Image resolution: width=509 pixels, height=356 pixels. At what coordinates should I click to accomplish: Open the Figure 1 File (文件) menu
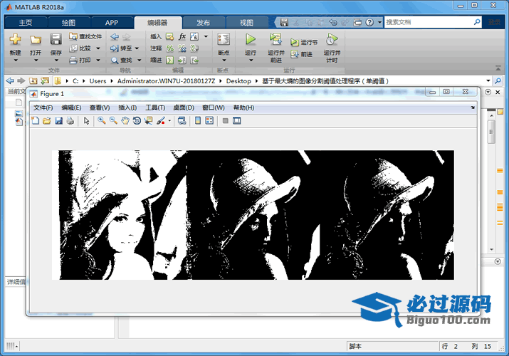pyautogui.click(x=43, y=108)
